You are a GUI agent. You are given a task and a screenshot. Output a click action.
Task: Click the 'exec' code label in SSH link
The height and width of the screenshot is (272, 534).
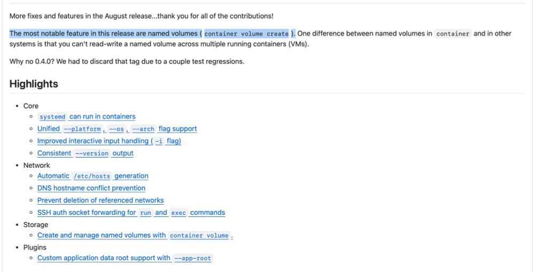[178, 213]
